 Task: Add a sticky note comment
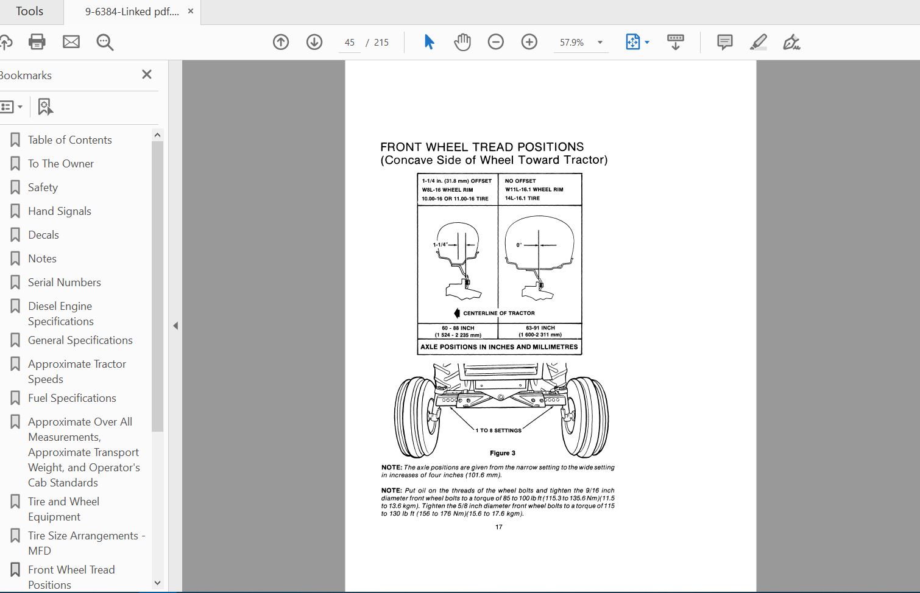coord(724,42)
